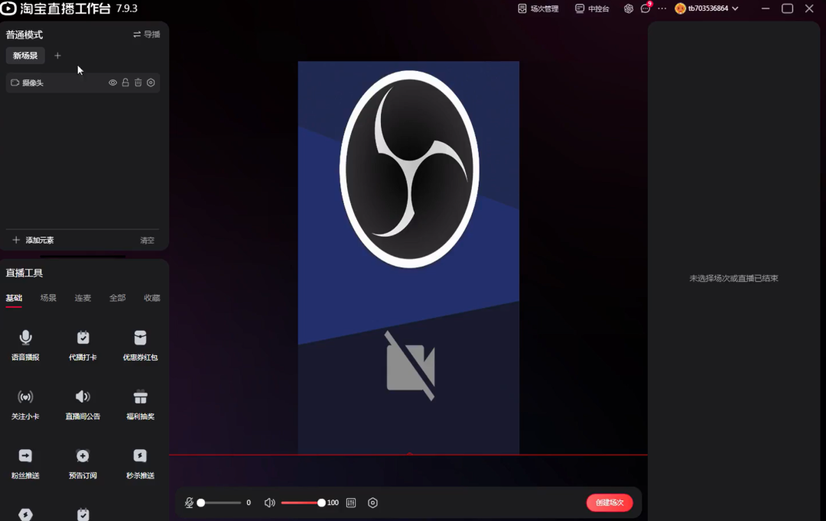Adjust the microphone volume slider
This screenshot has width=826, height=521.
click(220, 503)
